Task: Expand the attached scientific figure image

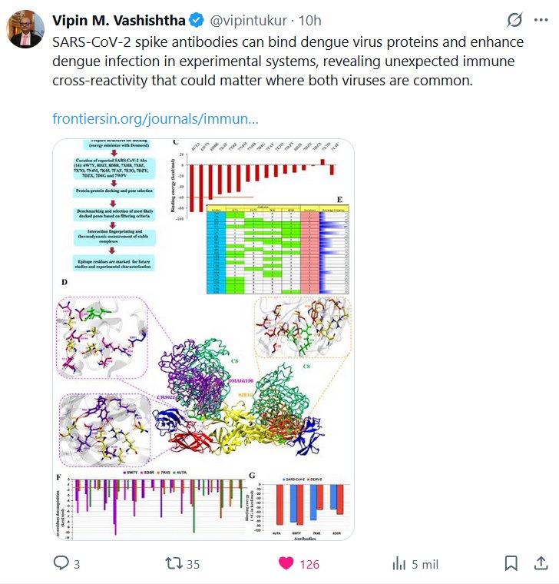Action: pos(203,338)
